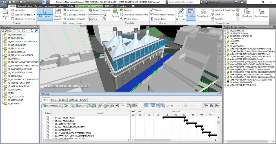The height and width of the screenshot is (144, 276).
Task: Click Ocultar no seleccionados
Action: [134, 15]
